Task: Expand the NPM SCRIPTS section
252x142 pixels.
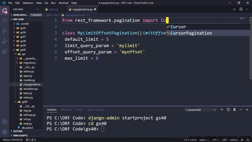Action: coord(26,136)
